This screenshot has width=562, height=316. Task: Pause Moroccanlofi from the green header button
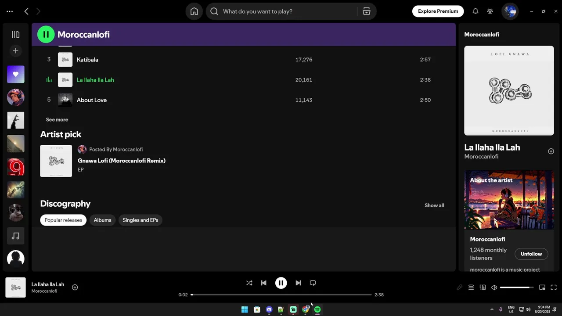click(x=46, y=34)
